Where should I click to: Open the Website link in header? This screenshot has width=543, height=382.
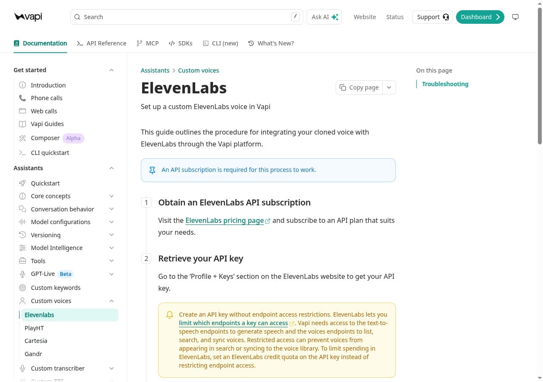coord(365,17)
